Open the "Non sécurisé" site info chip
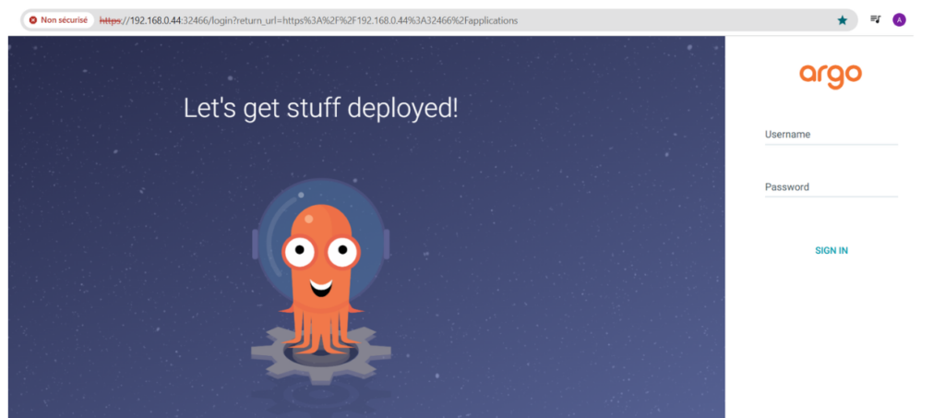The image size is (945, 418). pos(57,19)
